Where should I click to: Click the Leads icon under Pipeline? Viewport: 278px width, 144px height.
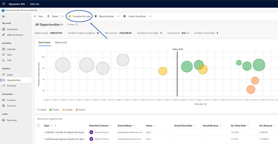pos(4,75)
